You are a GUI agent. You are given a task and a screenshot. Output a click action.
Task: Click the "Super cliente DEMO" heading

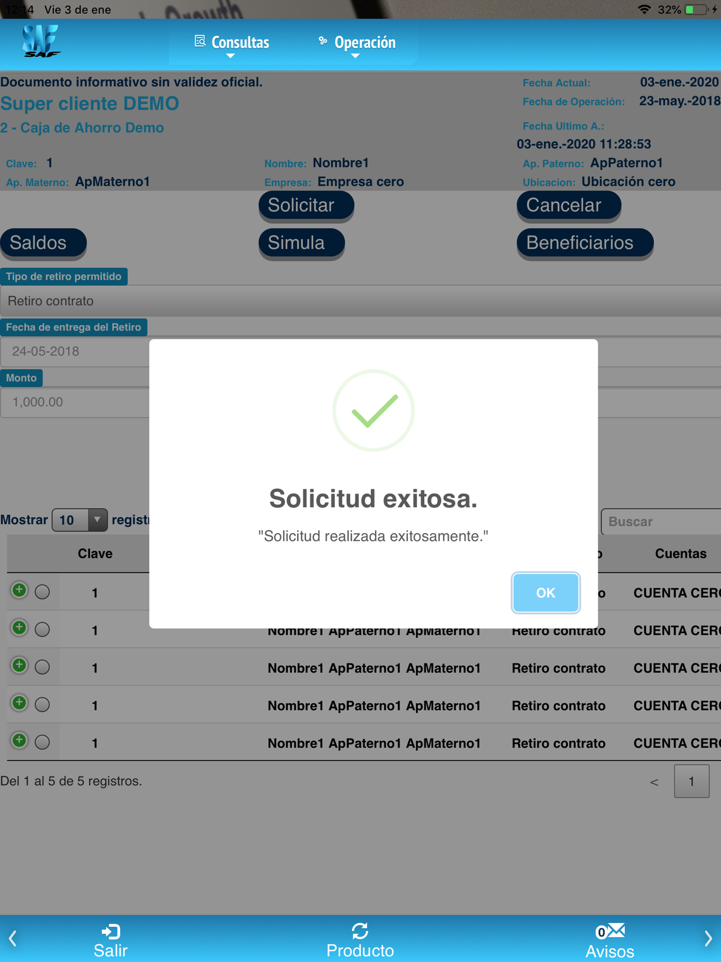coord(89,104)
